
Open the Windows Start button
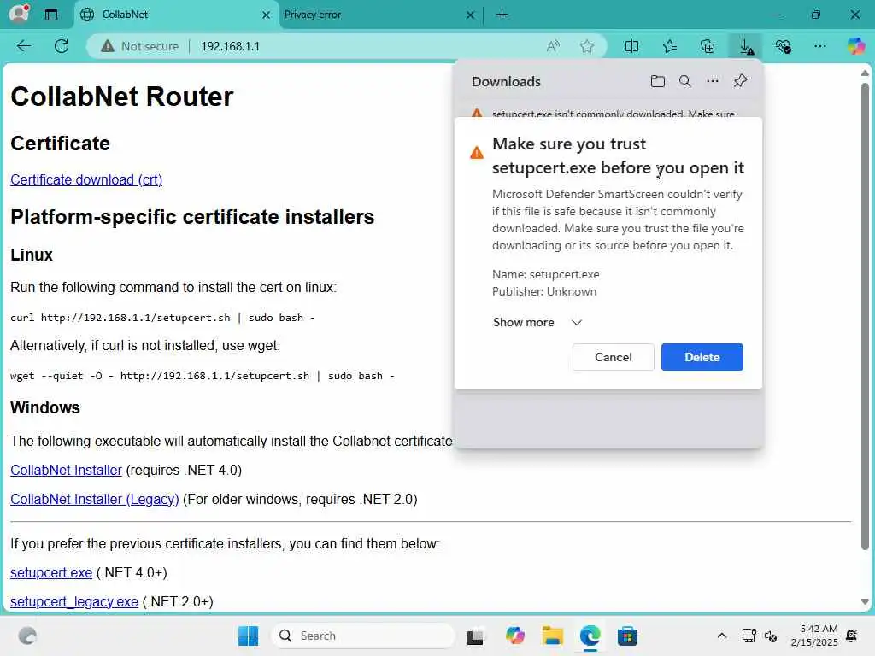(248, 635)
